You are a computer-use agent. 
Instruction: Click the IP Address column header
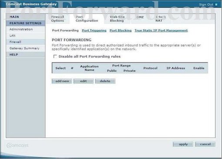tap(176, 68)
